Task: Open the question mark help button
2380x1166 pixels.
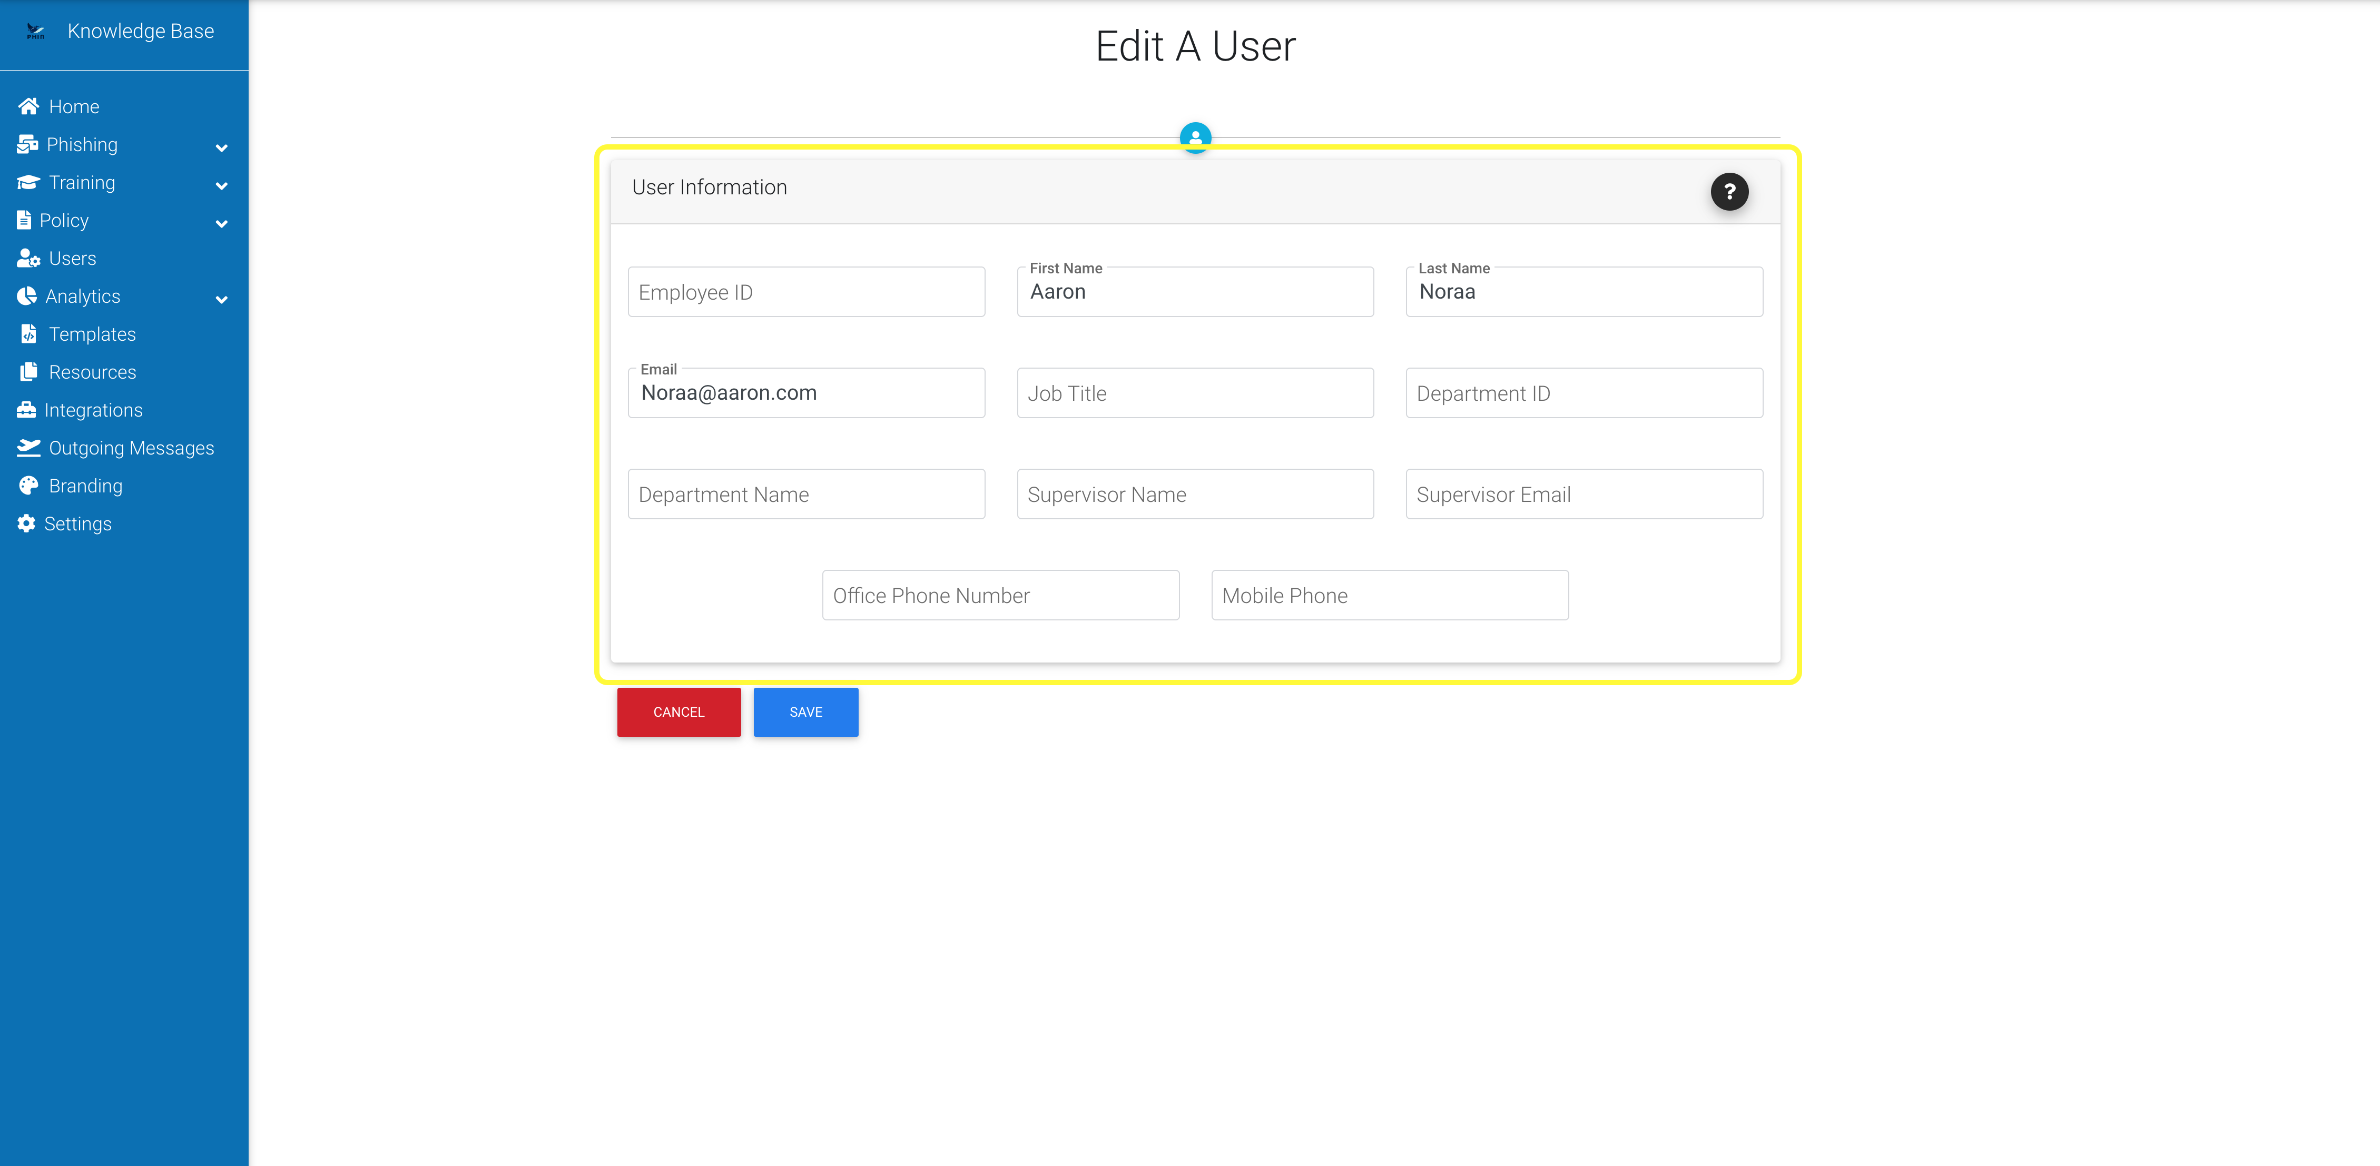Action: click(x=1729, y=191)
